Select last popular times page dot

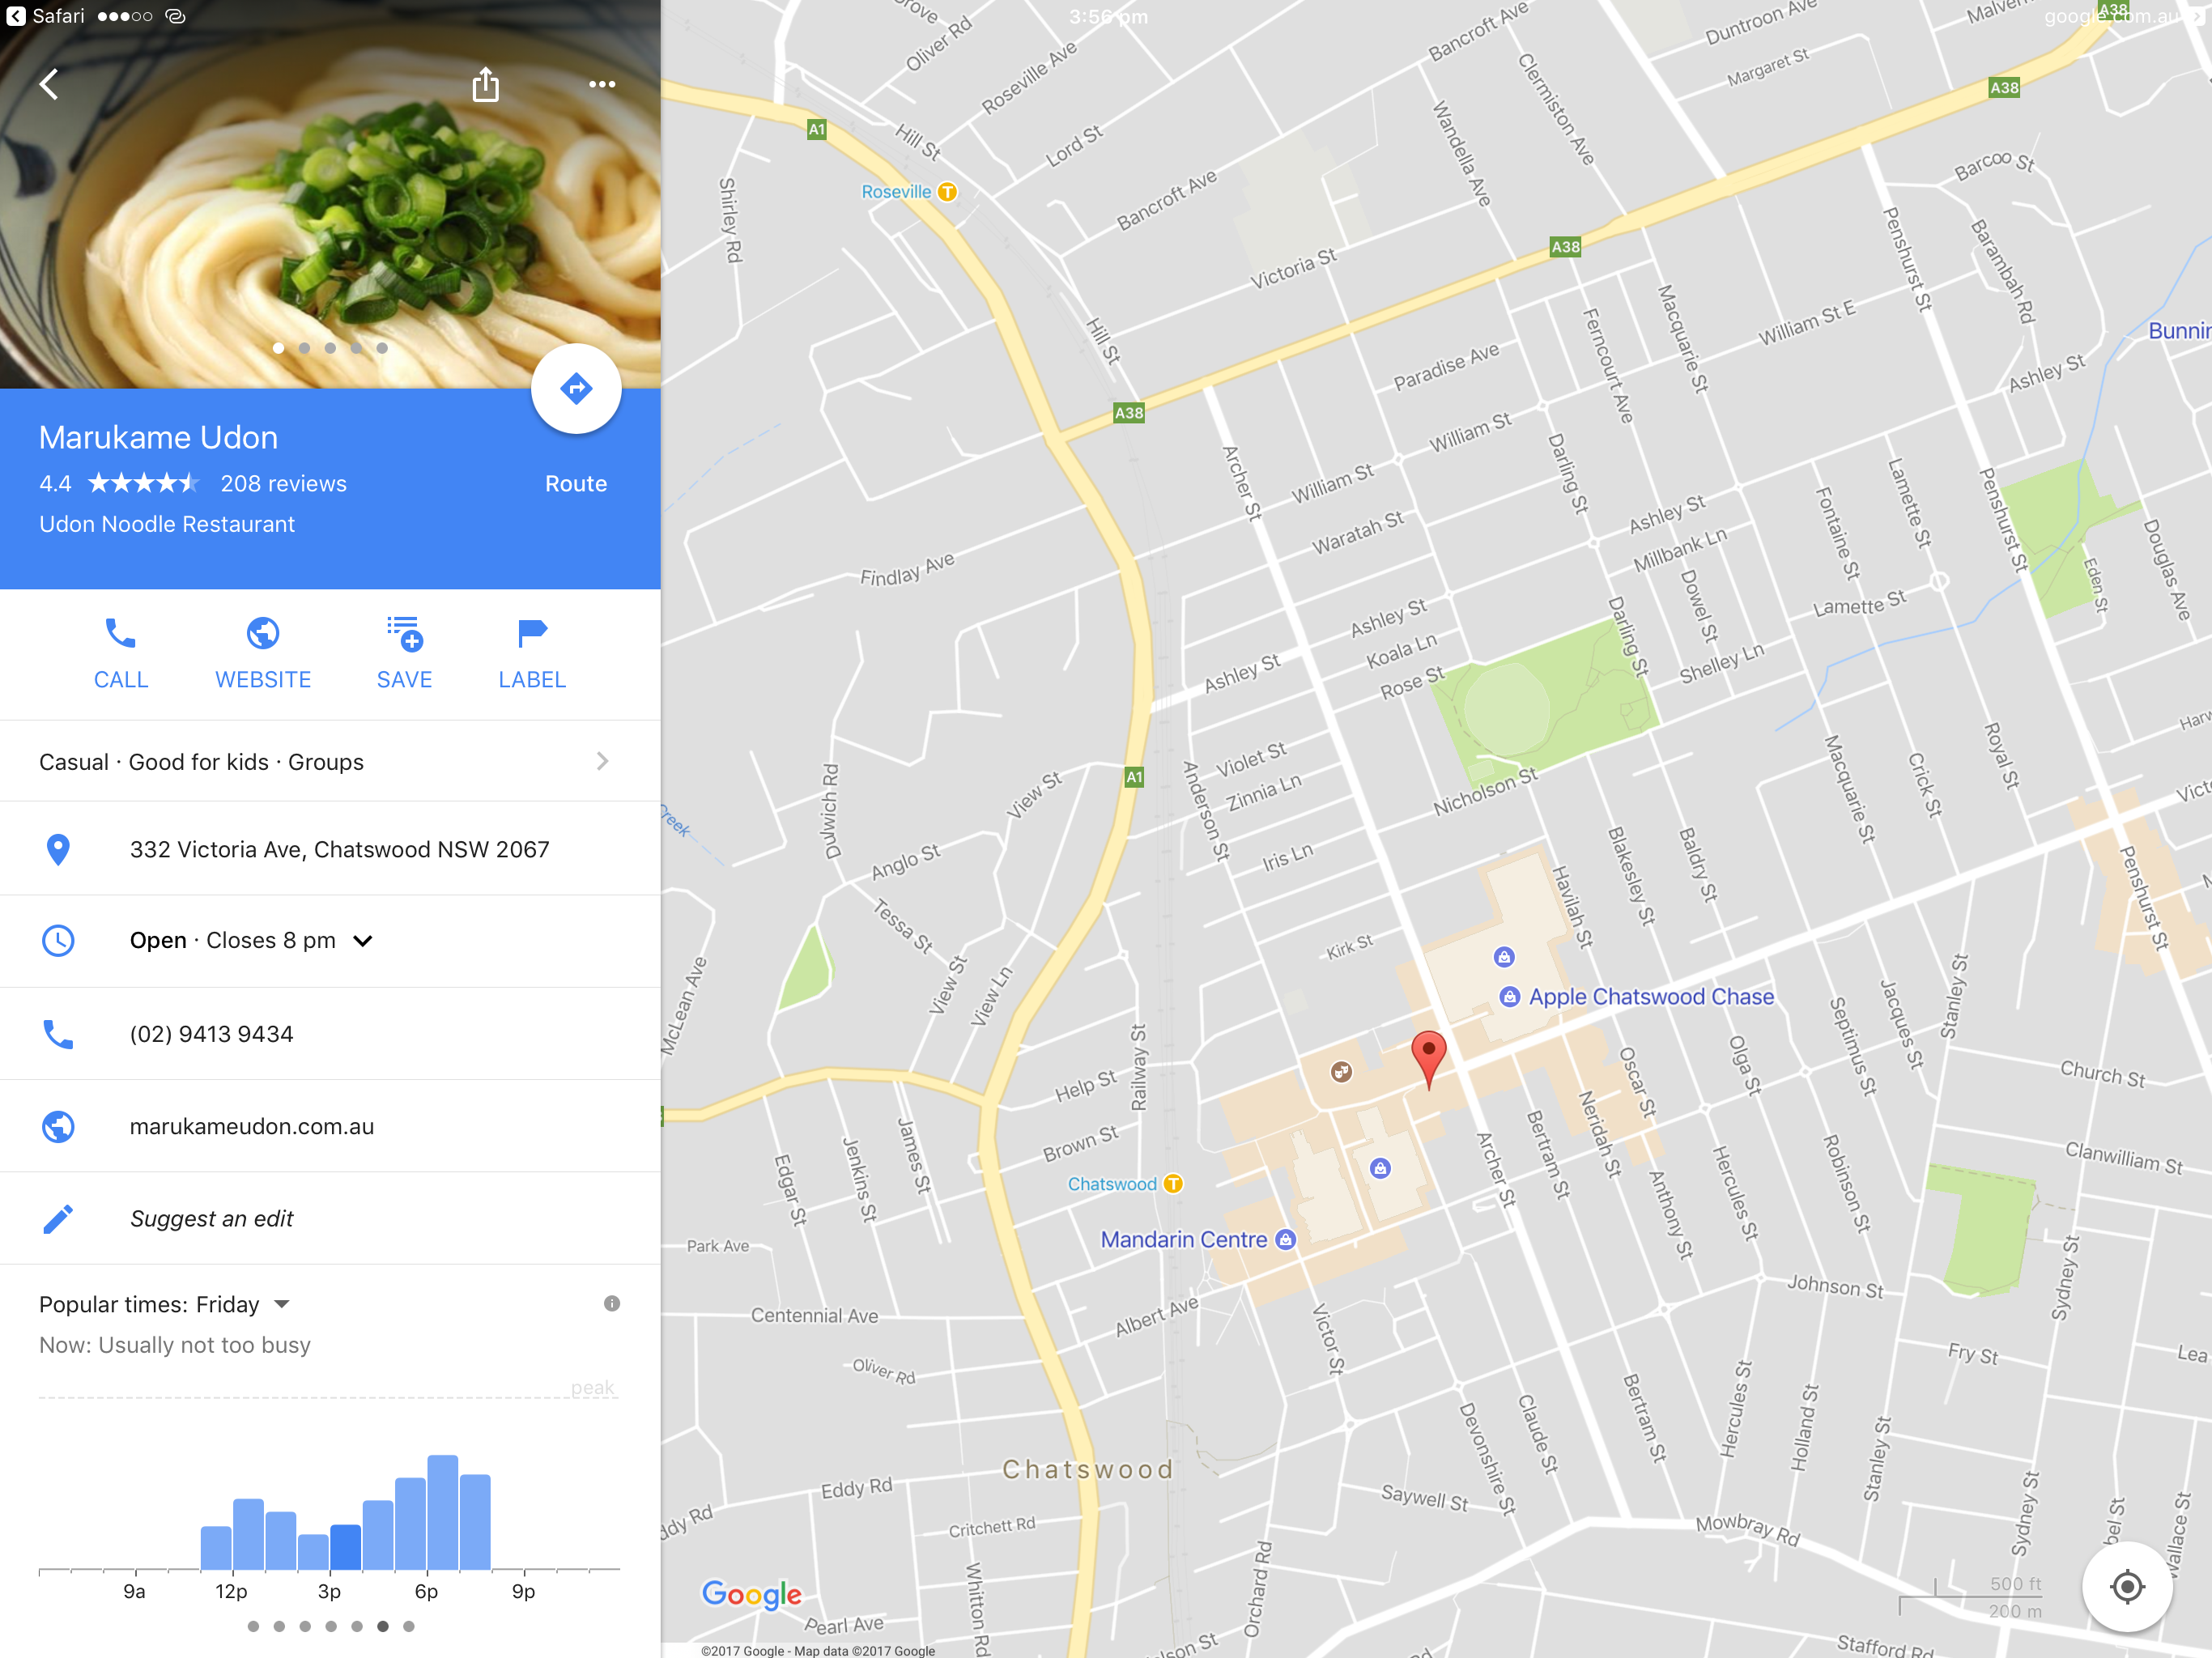click(408, 1626)
